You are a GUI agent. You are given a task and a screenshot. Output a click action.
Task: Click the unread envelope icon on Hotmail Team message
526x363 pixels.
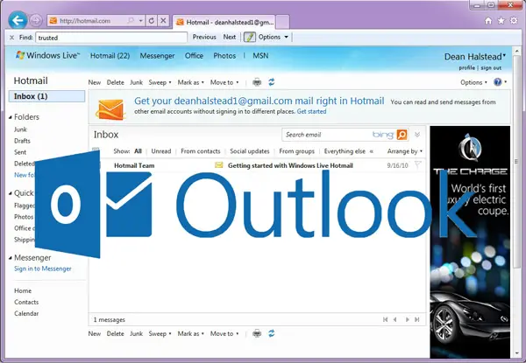218,165
